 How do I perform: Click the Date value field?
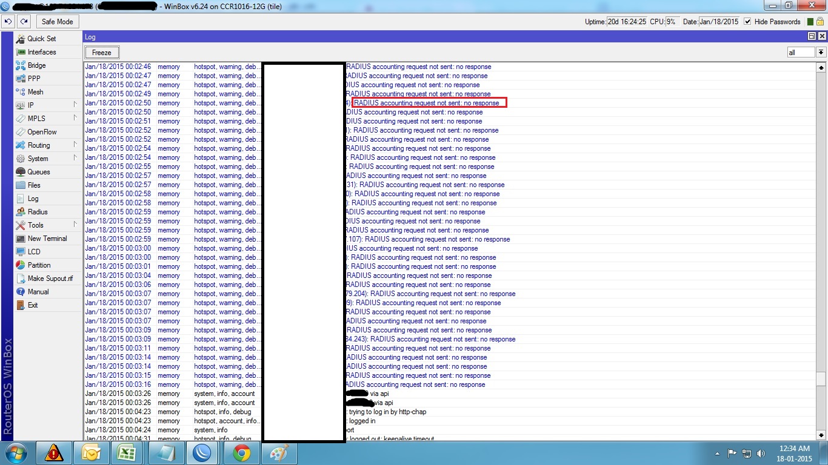click(719, 22)
